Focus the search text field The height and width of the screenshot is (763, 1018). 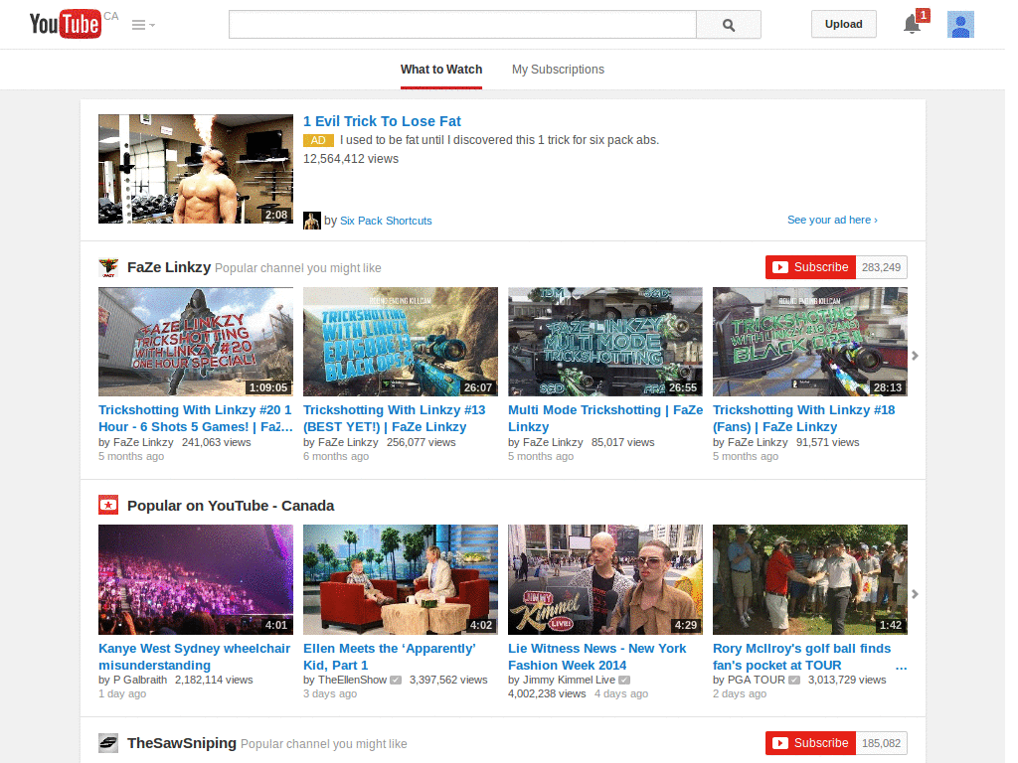point(462,25)
